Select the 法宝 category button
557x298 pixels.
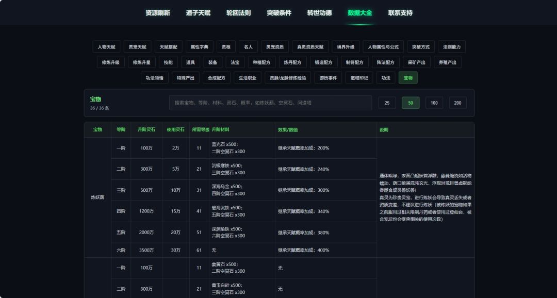coord(235,62)
